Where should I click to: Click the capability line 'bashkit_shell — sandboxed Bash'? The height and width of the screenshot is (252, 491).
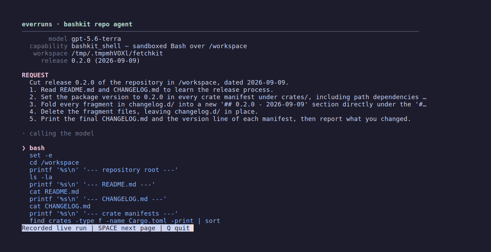click(x=159, y=46)
